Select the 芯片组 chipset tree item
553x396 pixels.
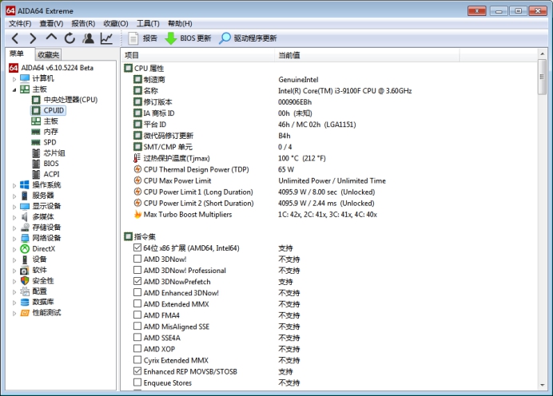tap(48, 153)
